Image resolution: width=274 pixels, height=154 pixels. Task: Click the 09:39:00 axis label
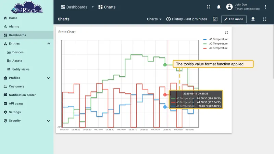point(121,130)
